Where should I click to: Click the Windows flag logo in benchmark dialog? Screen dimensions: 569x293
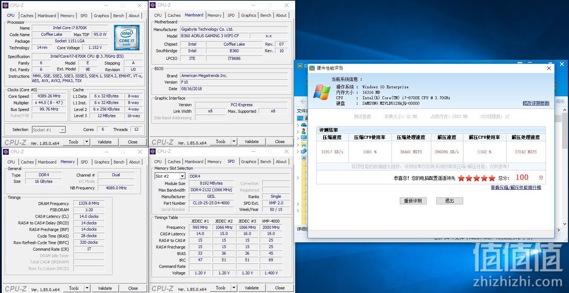pyautogui.click(x=322, y=92)
